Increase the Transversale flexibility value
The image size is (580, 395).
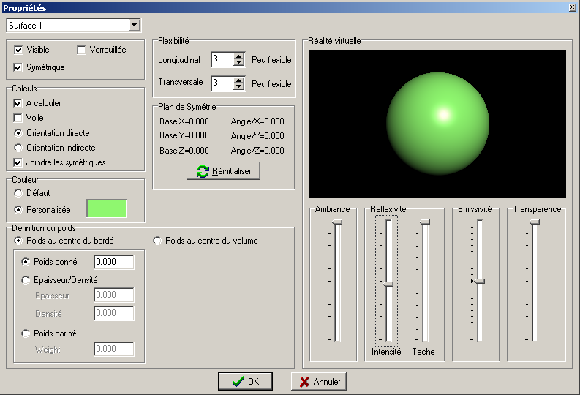(239, 80)
